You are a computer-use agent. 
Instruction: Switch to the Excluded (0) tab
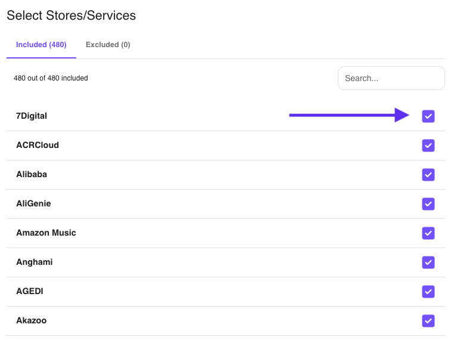108,45
